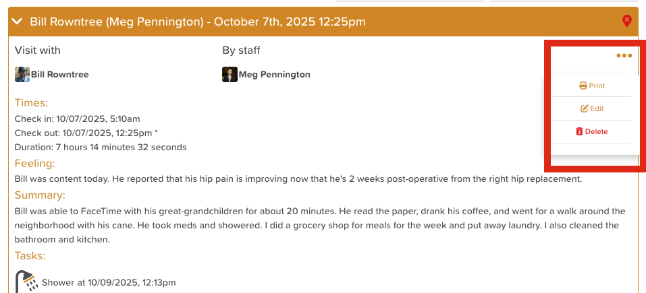Select Edit in the options menu
Screen dimensions: 646x293
point(592,108)
